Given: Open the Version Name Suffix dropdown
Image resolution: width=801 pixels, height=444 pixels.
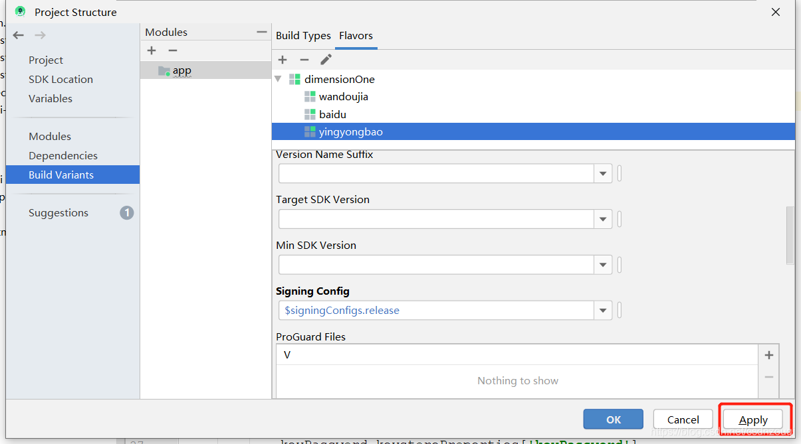Looking at the screenshot, I should click(603, 174).
